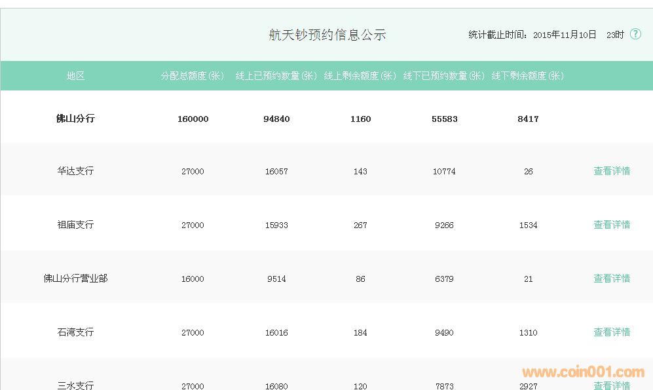Select the 线上剩余额度(张) column header
The height and width of the screenshot is (390, 653).
point(360,76)
